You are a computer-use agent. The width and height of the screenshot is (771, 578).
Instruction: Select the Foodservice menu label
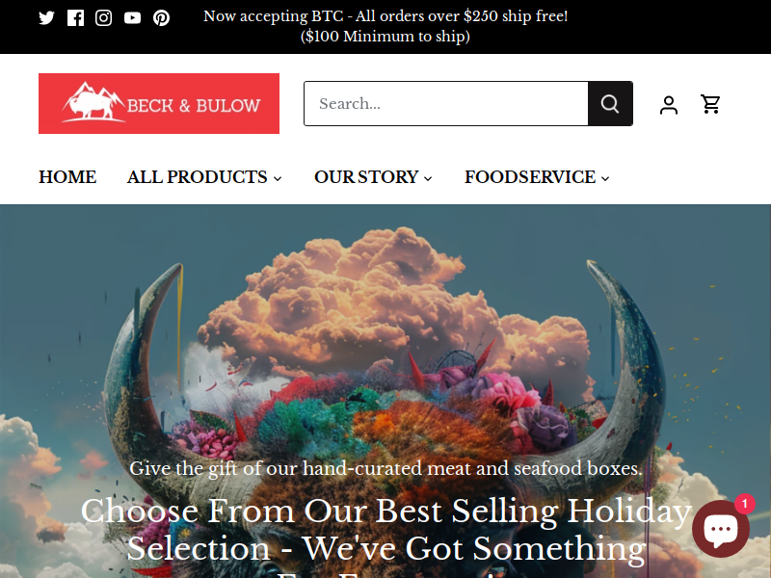pyautogui.click(x=530, y=177)
